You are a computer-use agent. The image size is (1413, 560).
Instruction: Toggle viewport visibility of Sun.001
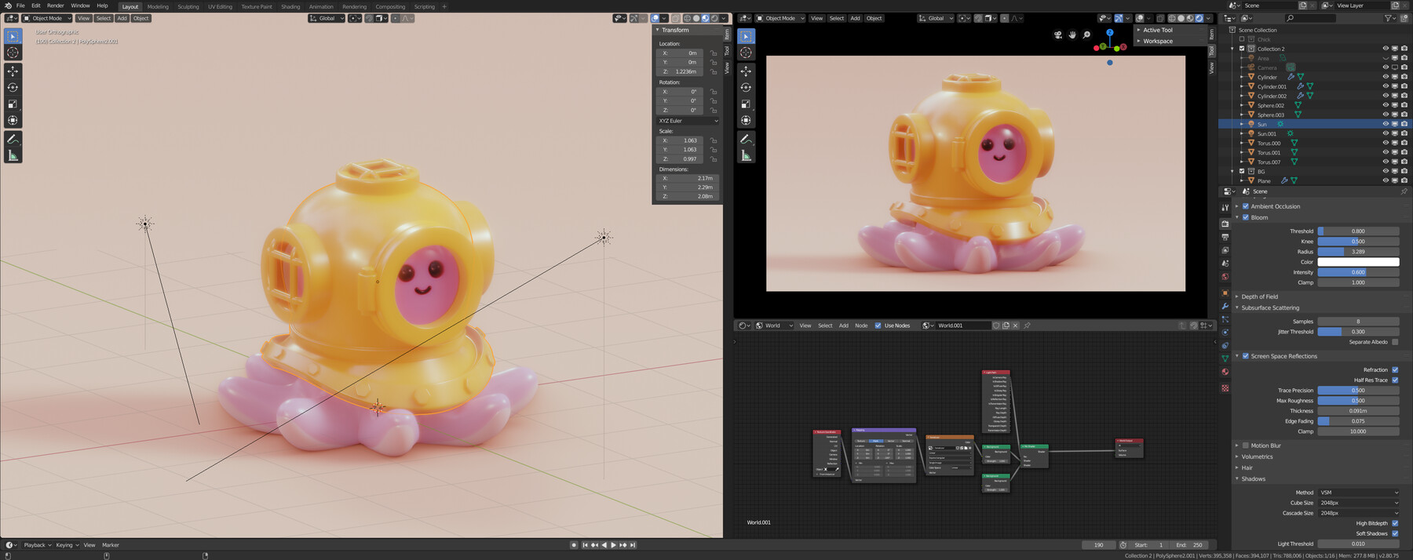click(x=1386, y=133)
